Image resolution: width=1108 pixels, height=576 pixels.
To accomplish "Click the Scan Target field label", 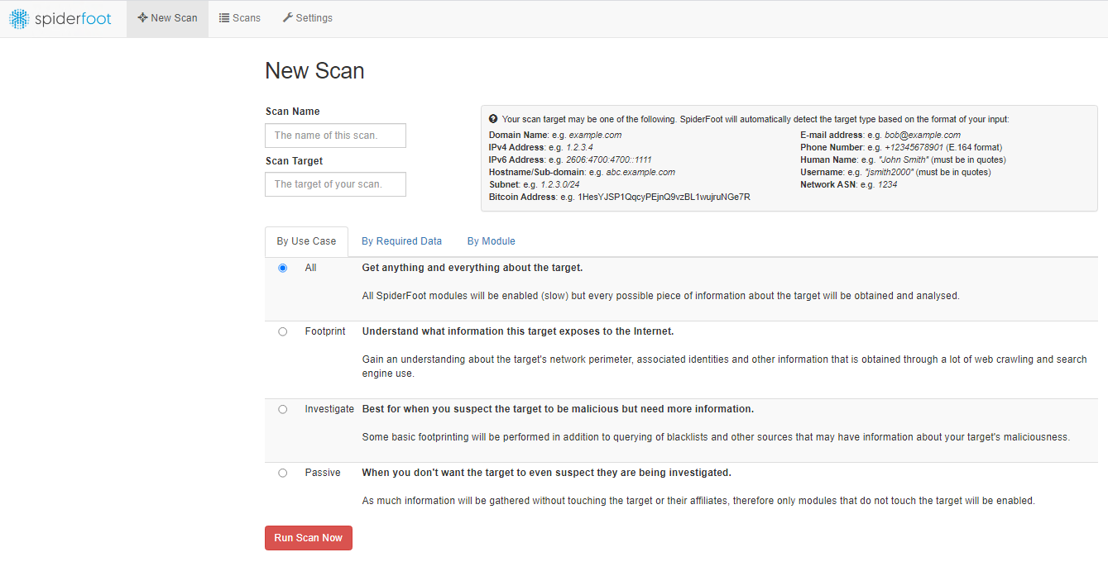I will click(x=294, y=161).
